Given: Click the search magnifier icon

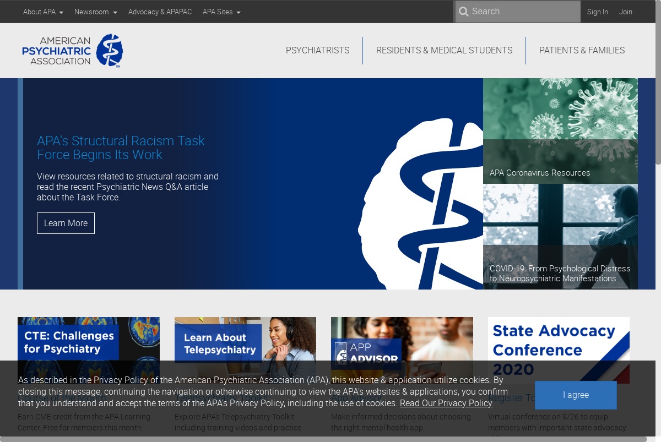Looking at the screenshot, I should (464, 12).
